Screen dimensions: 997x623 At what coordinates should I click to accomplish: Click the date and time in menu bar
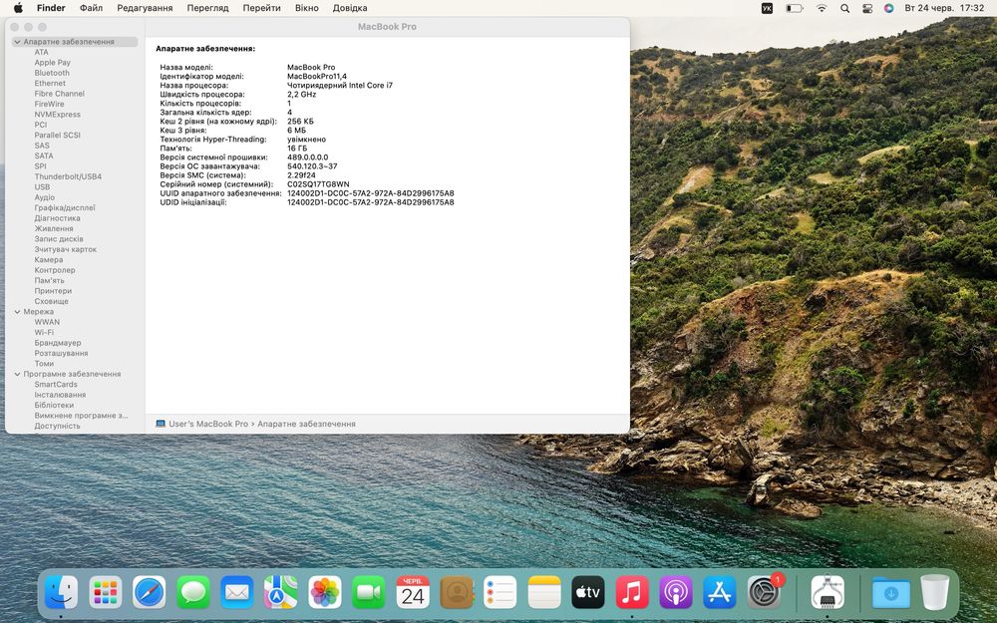pos(944,8)
